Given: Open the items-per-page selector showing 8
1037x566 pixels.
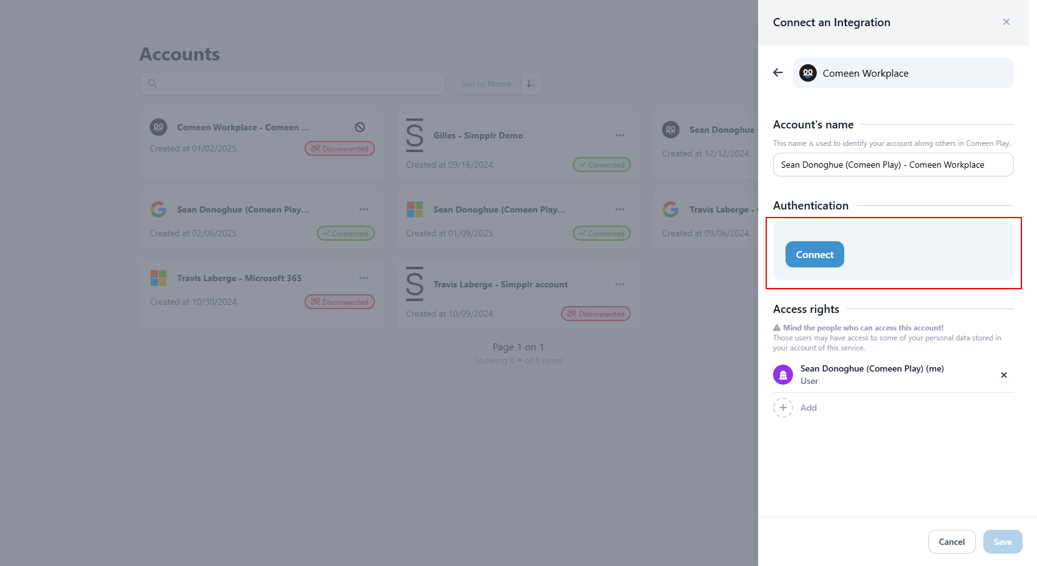Looking at the screenshot, I should click(515, 360).
